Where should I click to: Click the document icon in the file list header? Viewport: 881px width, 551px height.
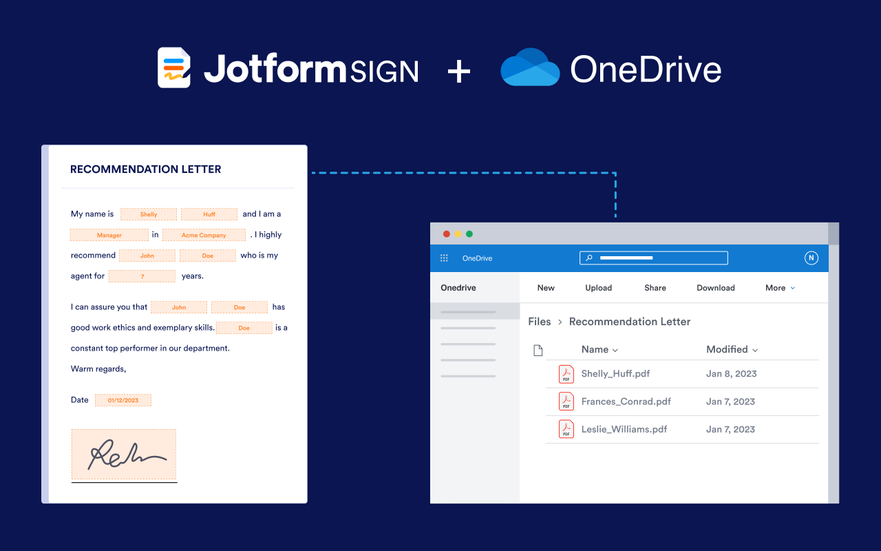pos(538,349)
